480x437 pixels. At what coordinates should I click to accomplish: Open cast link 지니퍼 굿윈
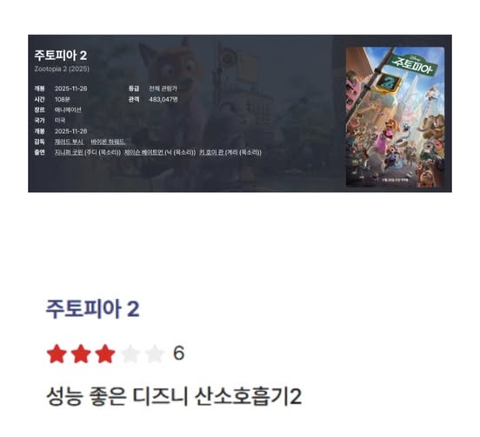click(x=69, y=152)
